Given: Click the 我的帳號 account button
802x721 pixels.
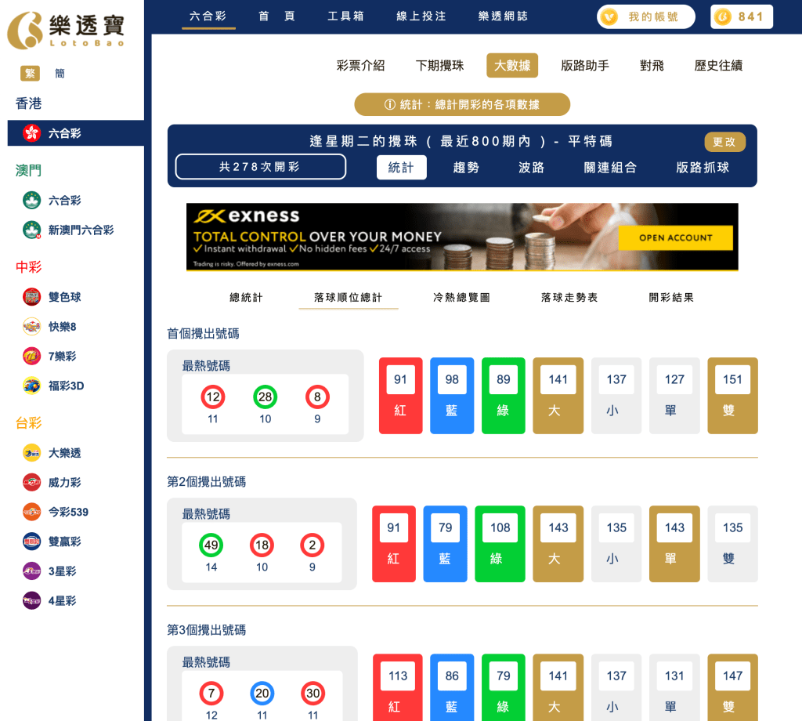Looking at the screenshot, I should (645, 16).
